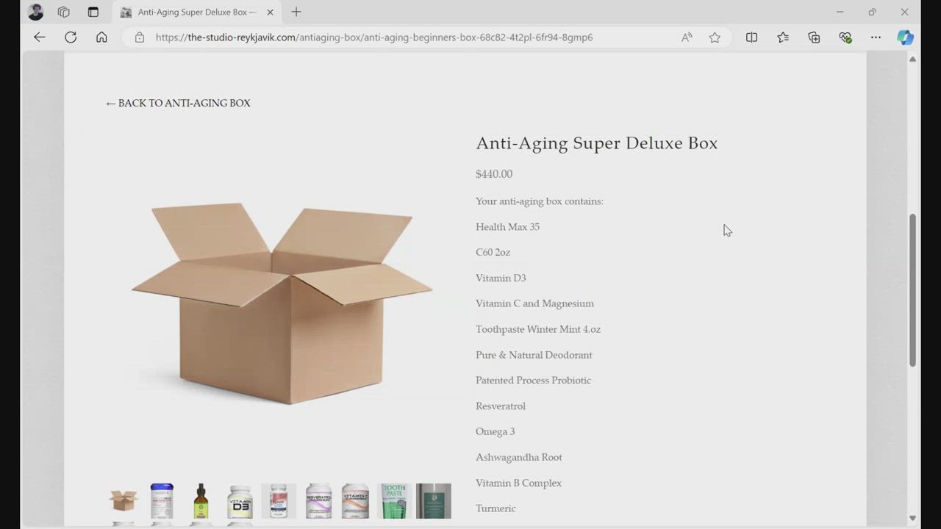The image size is (941, 529).
Task: Open the Collections icon
Action: pyautogui.click(x=814, y=37)
